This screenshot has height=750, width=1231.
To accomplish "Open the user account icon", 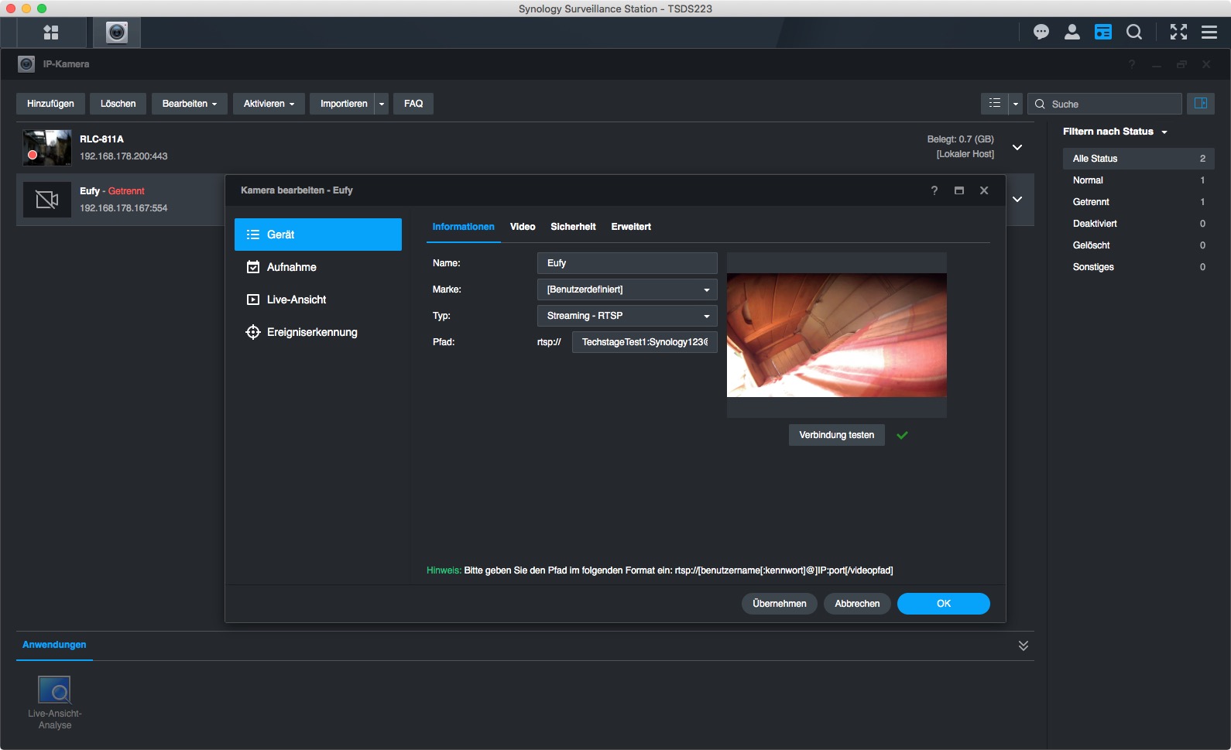I will click(x=1072, y=32).
